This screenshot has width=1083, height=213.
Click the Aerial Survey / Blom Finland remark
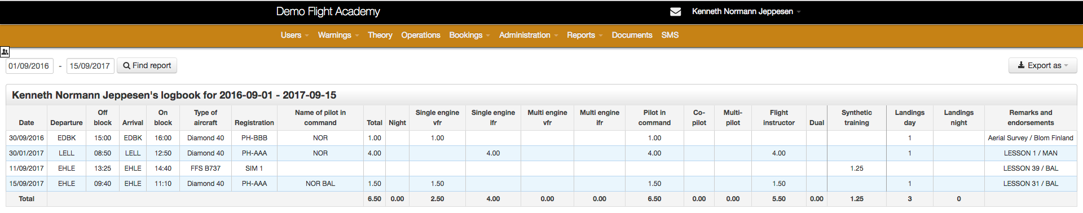pyautogui.click(x=1031, y=138)
